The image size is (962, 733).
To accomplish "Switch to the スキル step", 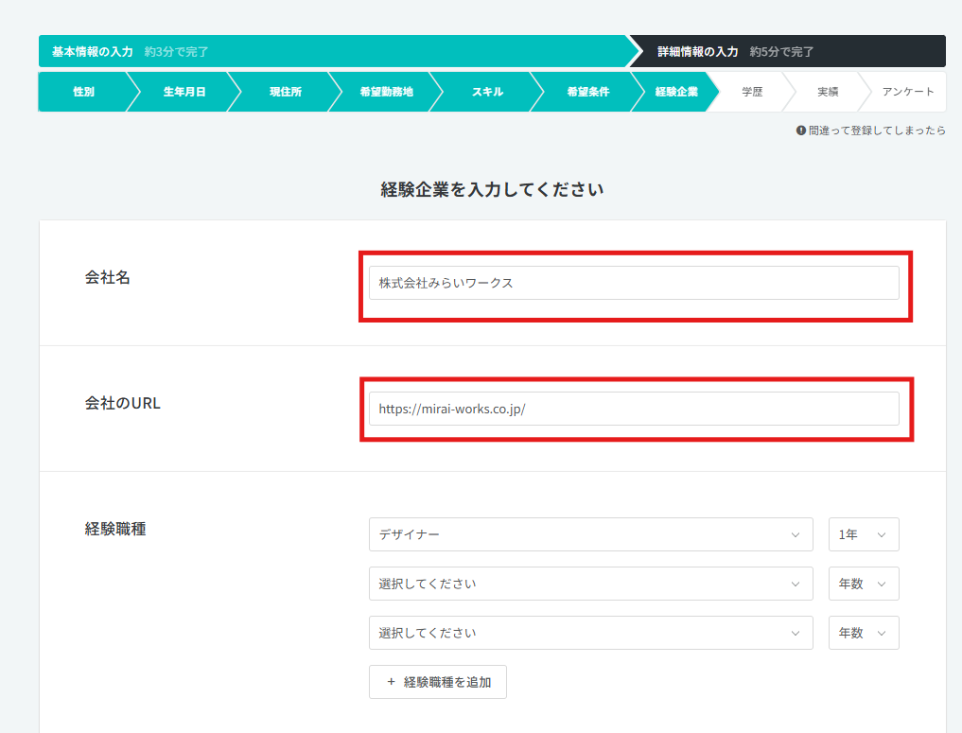I will (x=487, y=92).
